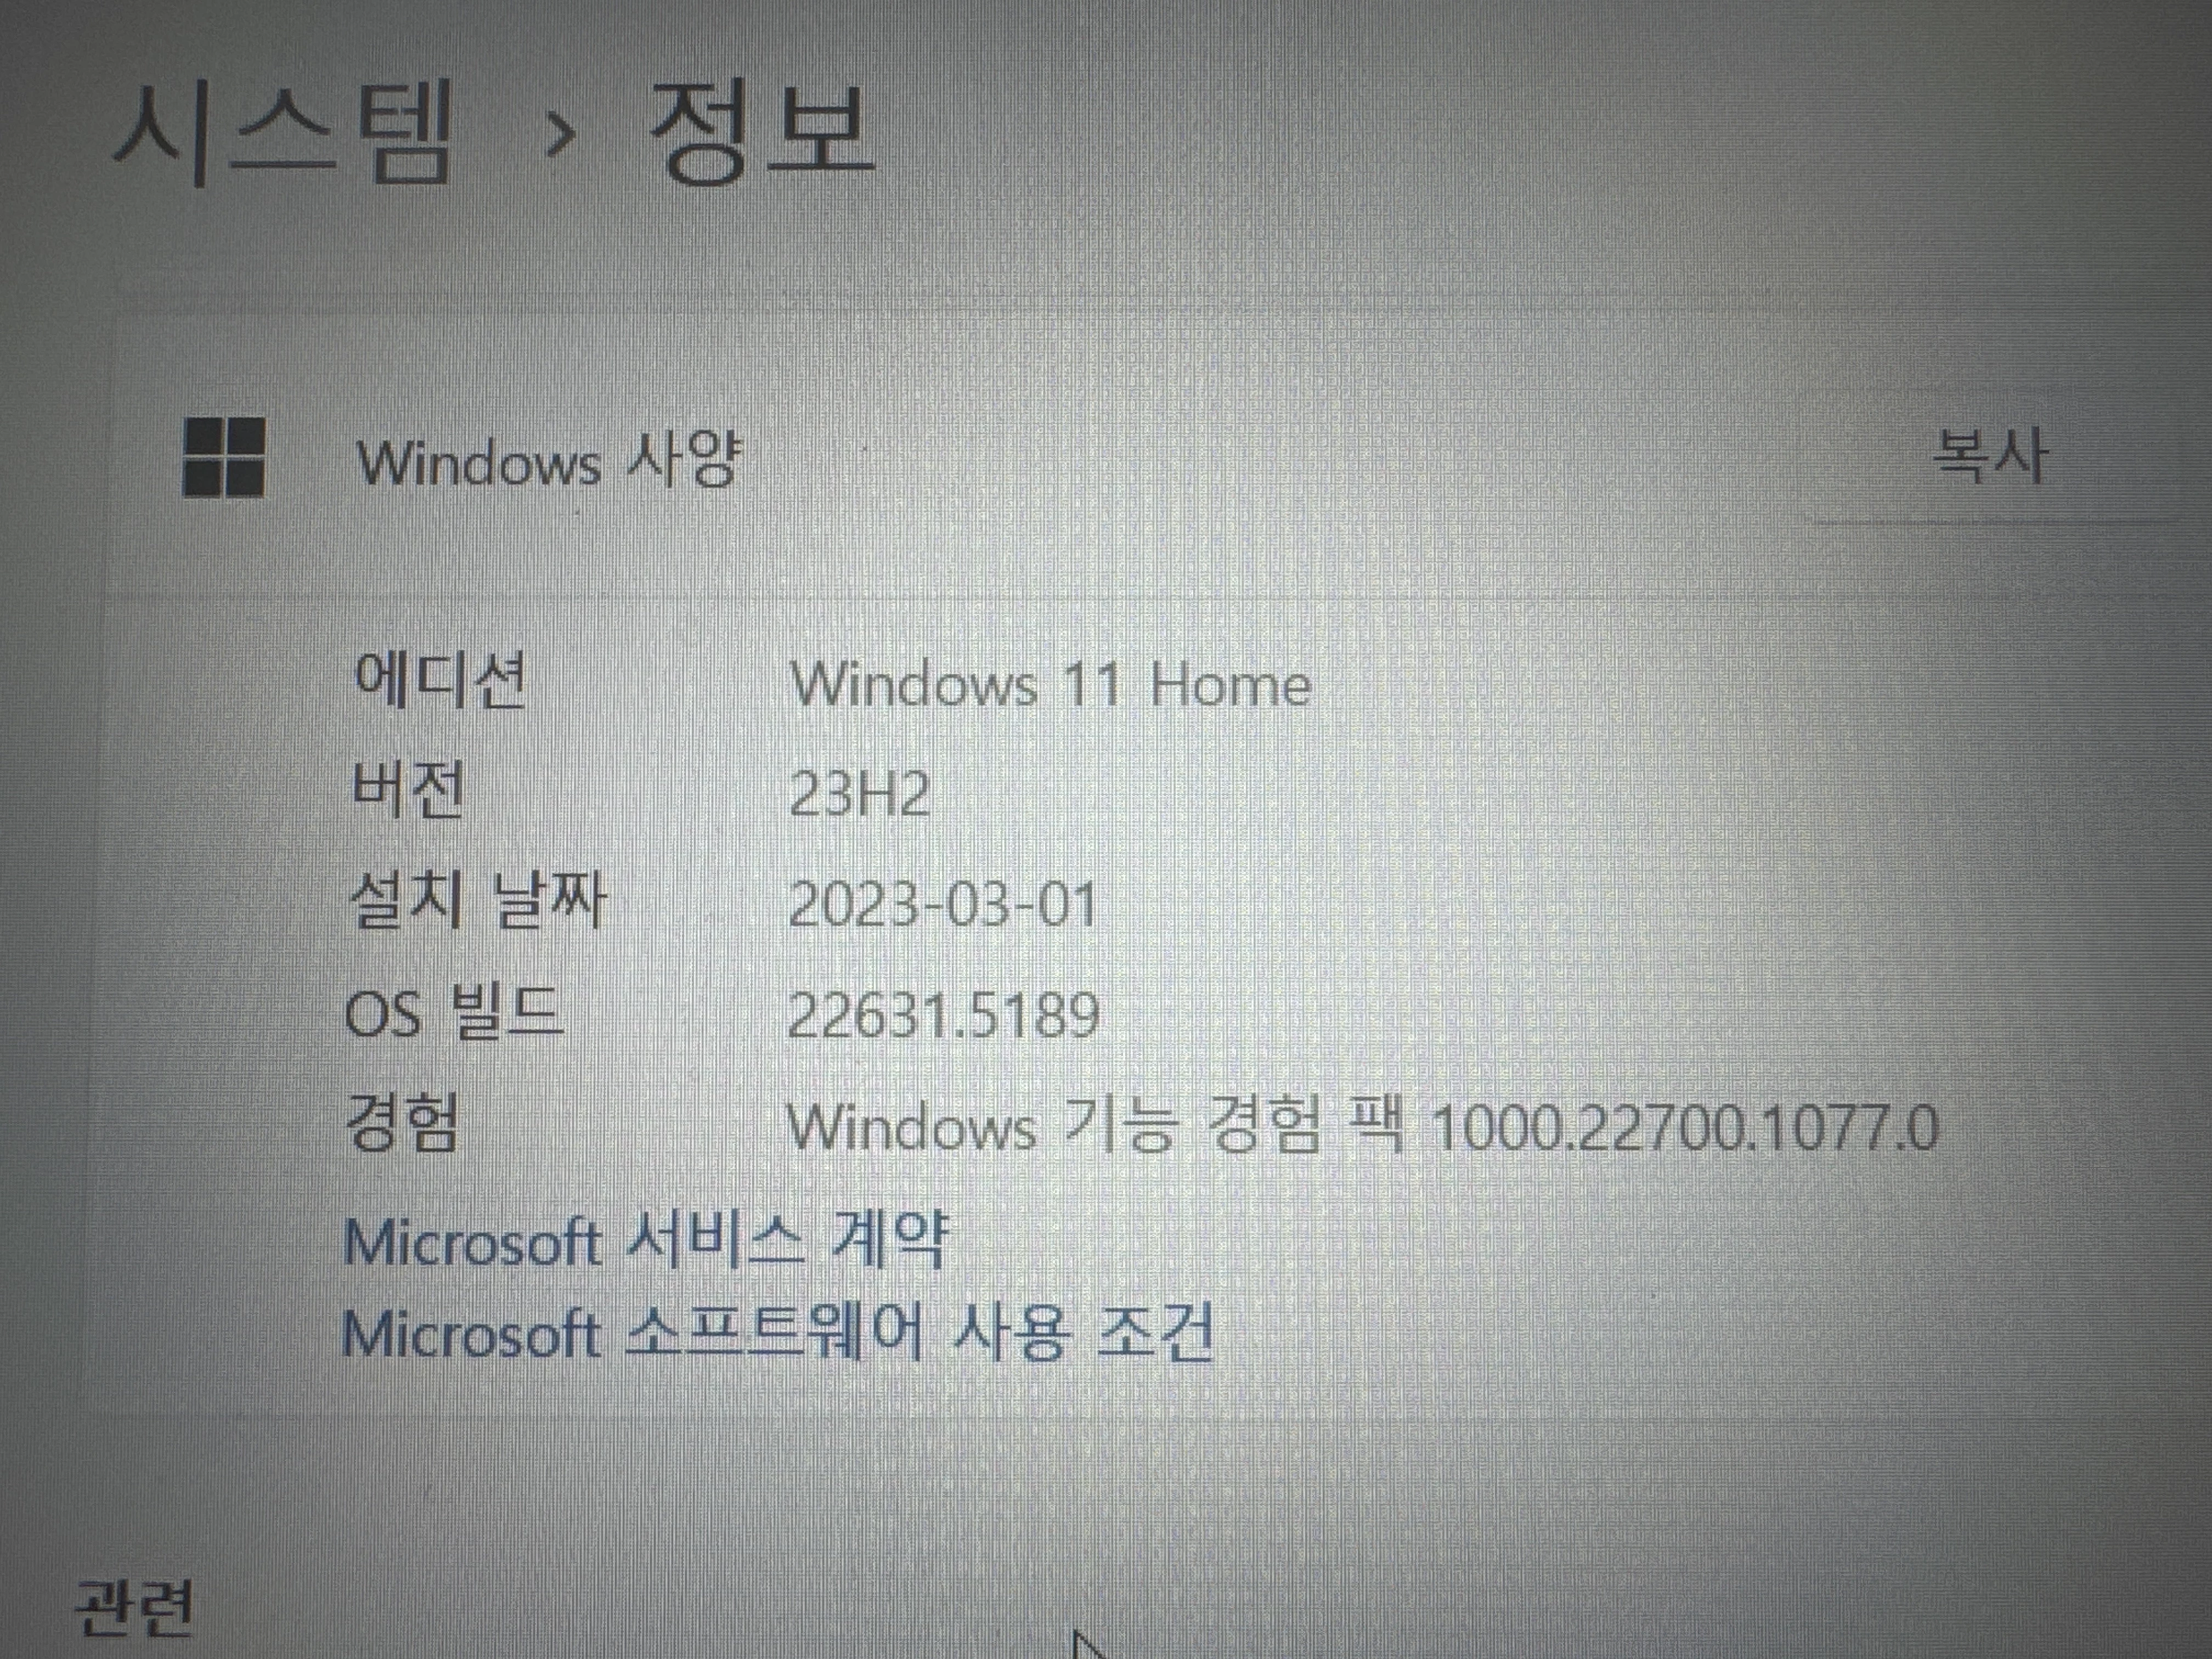Viewport: 2212px width, 1659px height.
Task: Collapse the Windows 사양 section header
Action: (1000, 460)
